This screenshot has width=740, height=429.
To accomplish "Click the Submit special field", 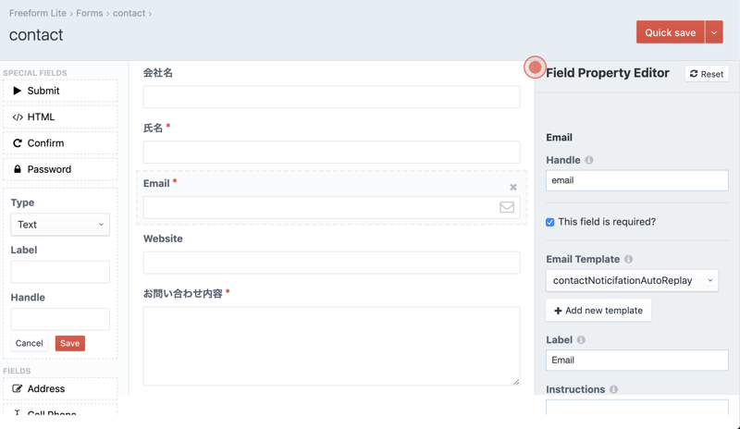I will click(60, 91).
